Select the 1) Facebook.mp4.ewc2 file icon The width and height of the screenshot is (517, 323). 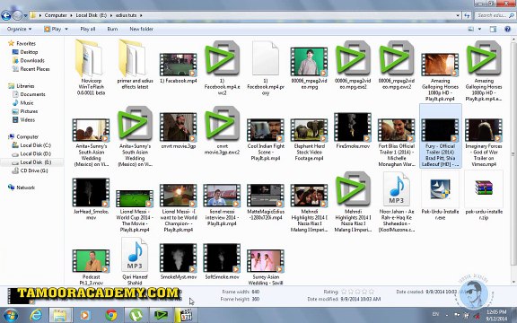(222, 58)
